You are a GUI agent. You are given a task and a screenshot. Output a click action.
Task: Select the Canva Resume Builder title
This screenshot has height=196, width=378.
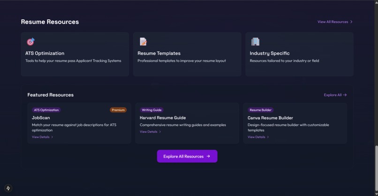[x=270, y=118]
